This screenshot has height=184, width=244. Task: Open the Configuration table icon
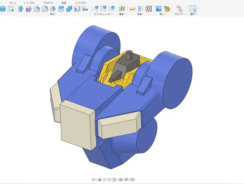pyautogui.click(x=103, y=9)
